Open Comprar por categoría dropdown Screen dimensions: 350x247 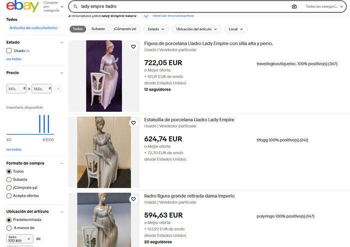[53, 6]
